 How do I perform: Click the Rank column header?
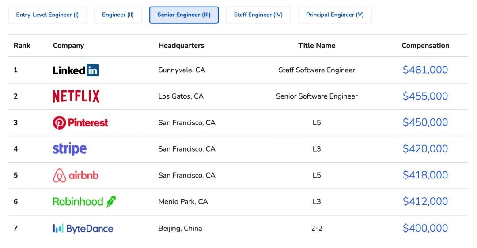point(22,45)
